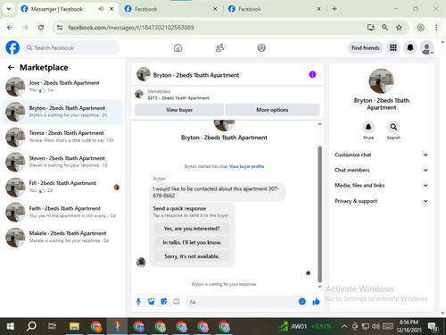The width and height of the screenshot is (446, 335).
Task: Open the $813 Marketplace listing header
Action: click(x=227, y=95)
